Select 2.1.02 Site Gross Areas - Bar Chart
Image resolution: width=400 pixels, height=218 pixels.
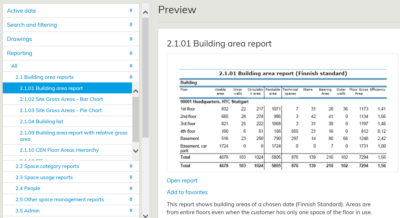(61, 99)
